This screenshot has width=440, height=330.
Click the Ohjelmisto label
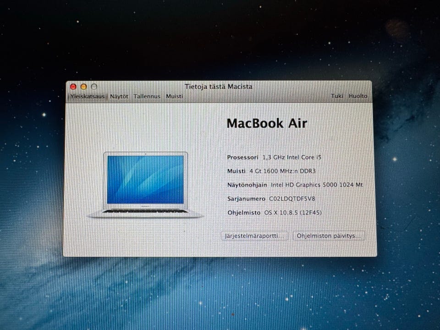(244, 213)
